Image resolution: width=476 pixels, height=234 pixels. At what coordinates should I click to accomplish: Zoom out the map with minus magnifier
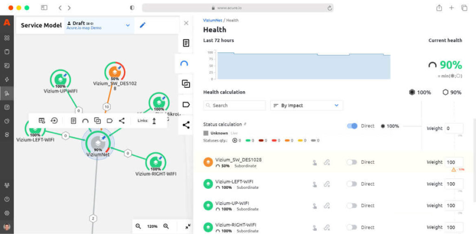tap(139, 227)
